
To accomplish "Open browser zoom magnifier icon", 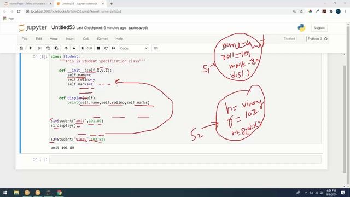I will pos(294,11).
